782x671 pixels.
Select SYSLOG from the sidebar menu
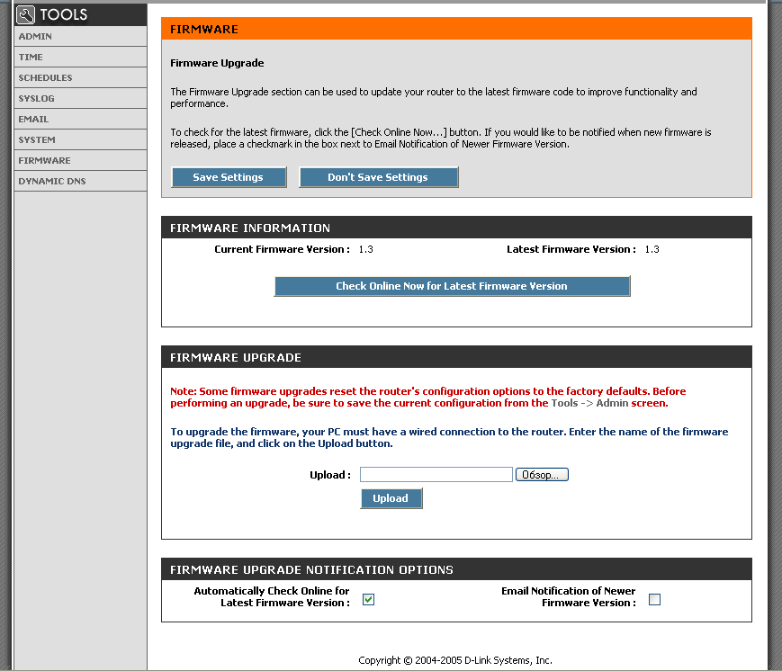click(x=80, y=98)
